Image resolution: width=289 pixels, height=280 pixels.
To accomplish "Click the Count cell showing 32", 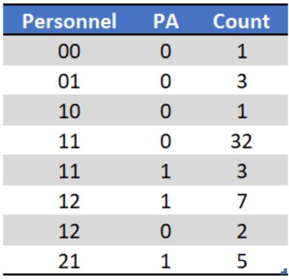I will tap(242, 141).
